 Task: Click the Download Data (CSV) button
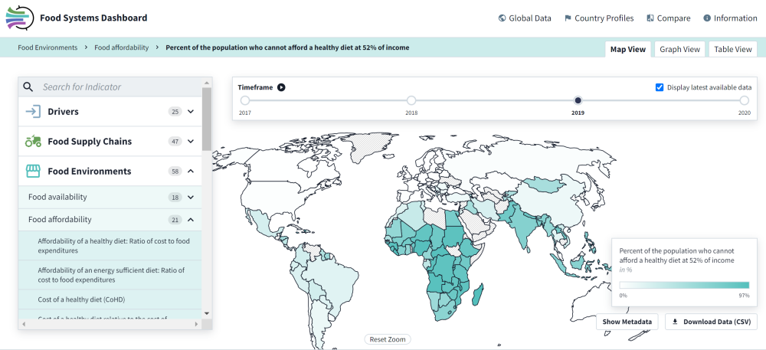pos(711,322)
